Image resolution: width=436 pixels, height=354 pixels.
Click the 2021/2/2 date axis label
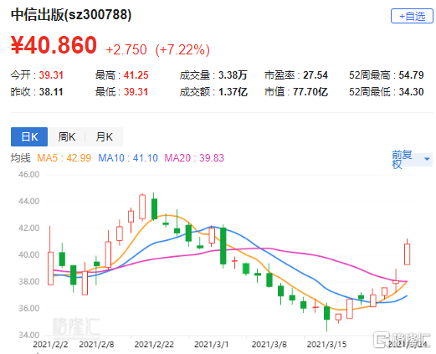tap(50, 345)
